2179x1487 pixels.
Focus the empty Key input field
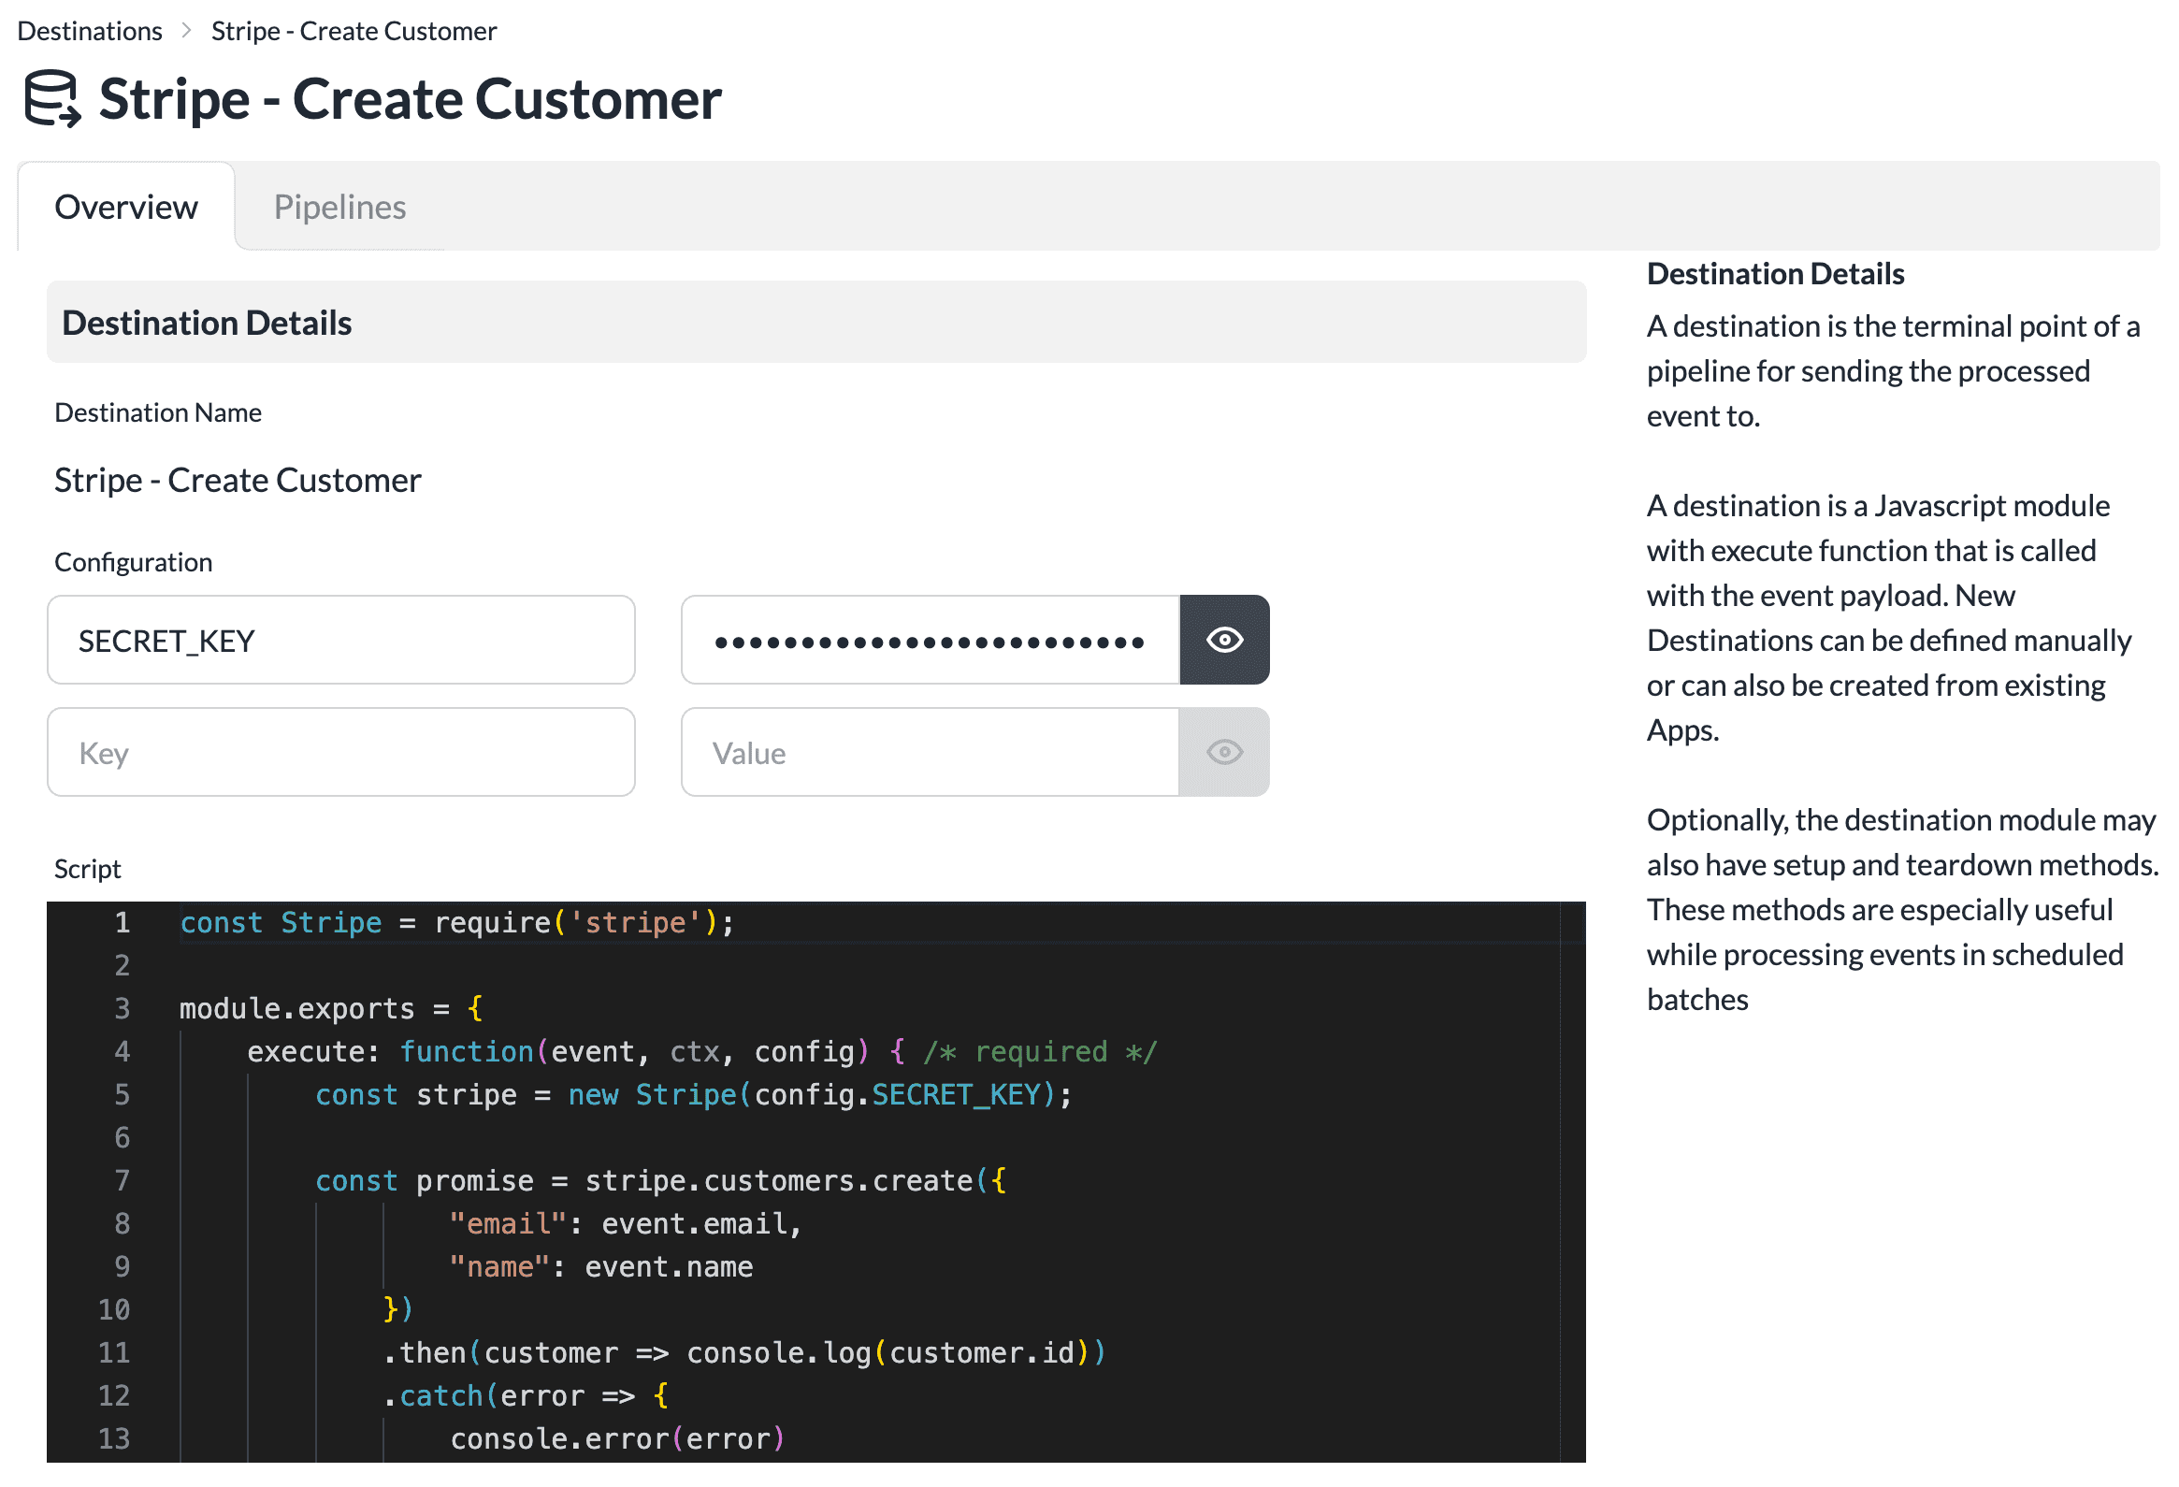(x=341, y=753)
